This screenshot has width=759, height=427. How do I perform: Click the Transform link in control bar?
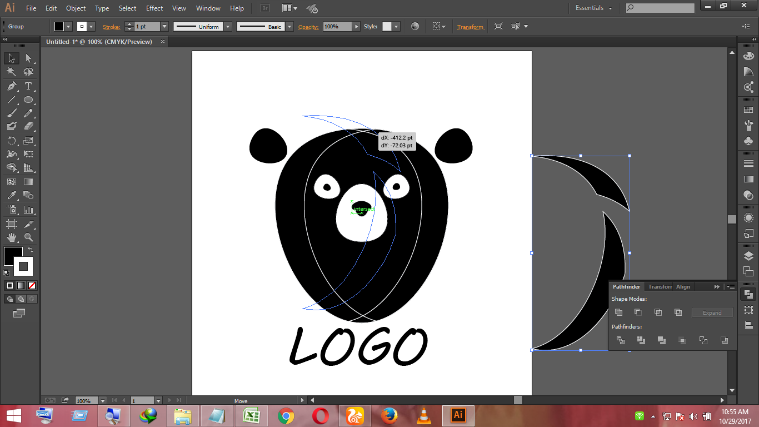470,27
